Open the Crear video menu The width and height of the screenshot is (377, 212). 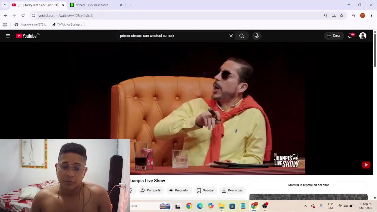(333, 36)
